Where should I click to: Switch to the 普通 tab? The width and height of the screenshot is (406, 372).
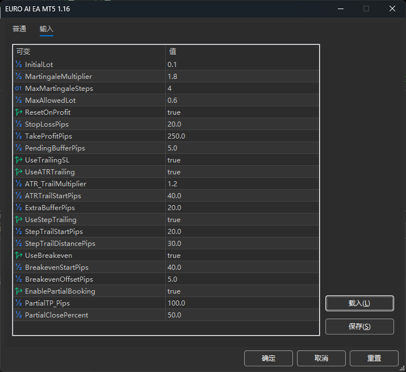tap(19, 29)
